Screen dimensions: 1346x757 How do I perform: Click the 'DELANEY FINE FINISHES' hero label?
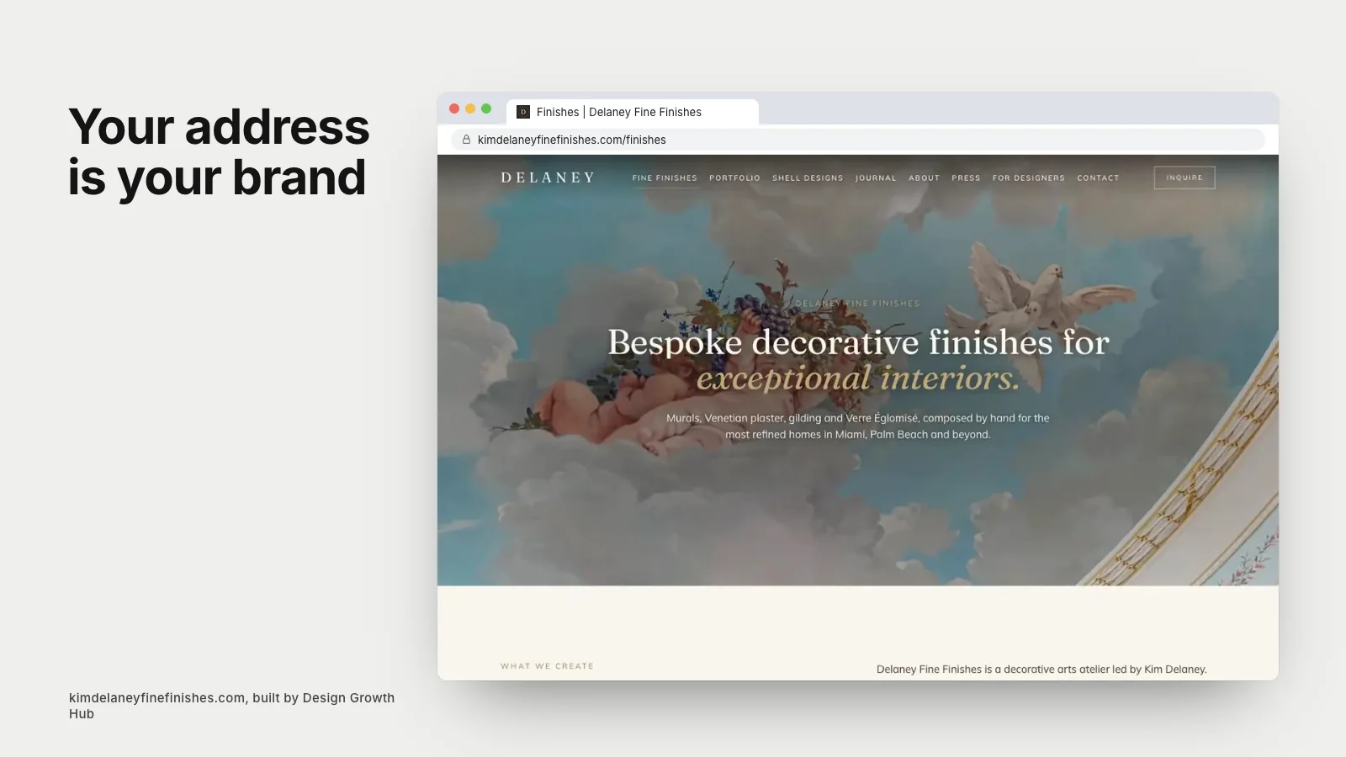tap(857, 304)
